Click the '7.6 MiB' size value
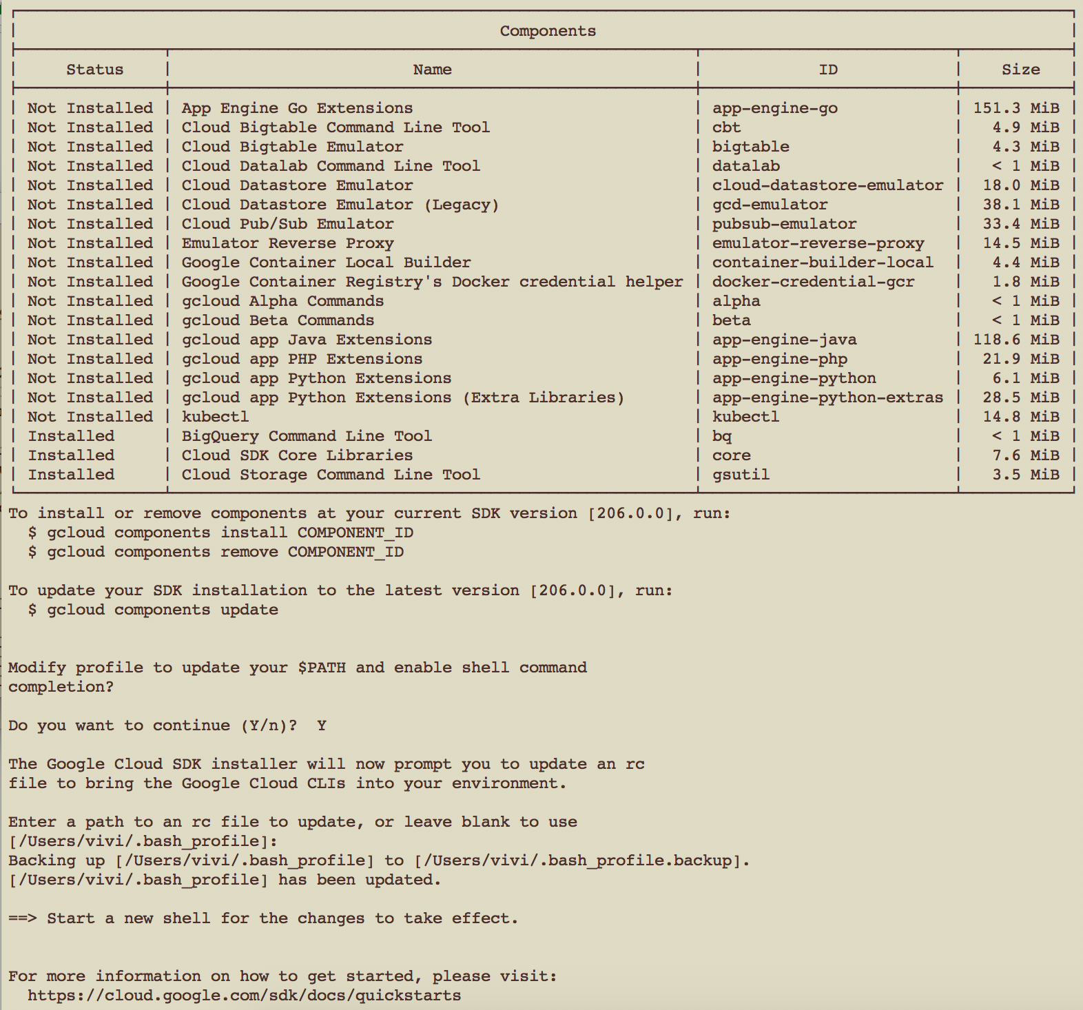 pos(1026,455)
